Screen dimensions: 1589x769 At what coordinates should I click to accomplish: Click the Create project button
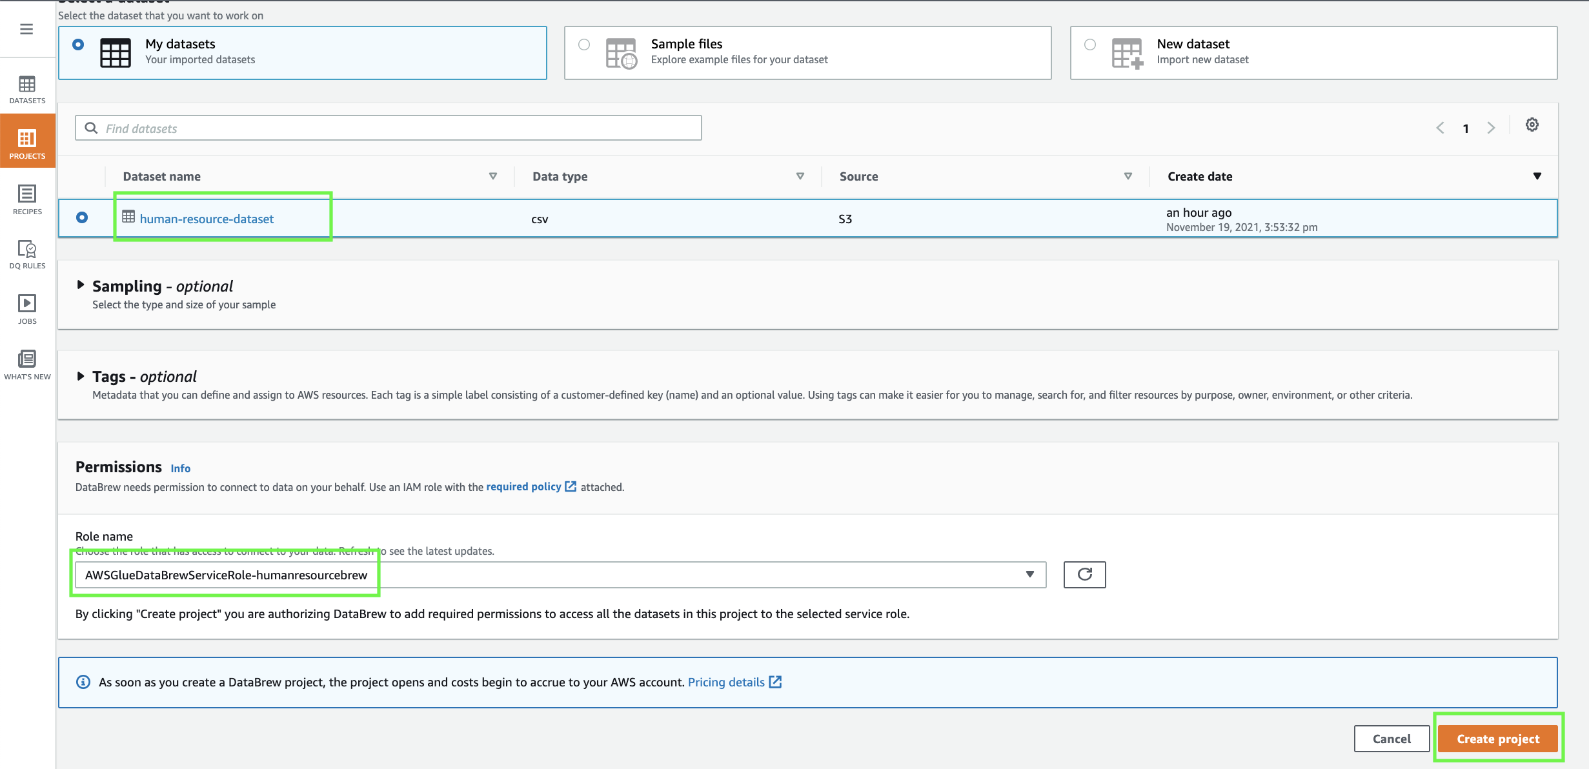(1497, 739)
